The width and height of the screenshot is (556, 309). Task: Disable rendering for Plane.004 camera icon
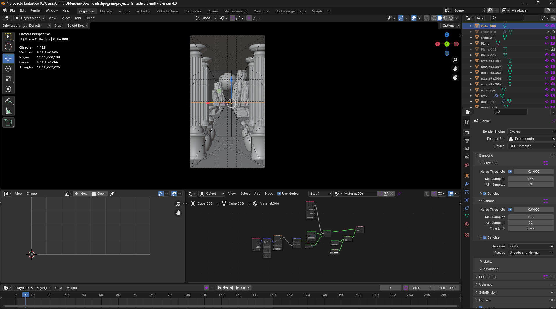point(553,55)
